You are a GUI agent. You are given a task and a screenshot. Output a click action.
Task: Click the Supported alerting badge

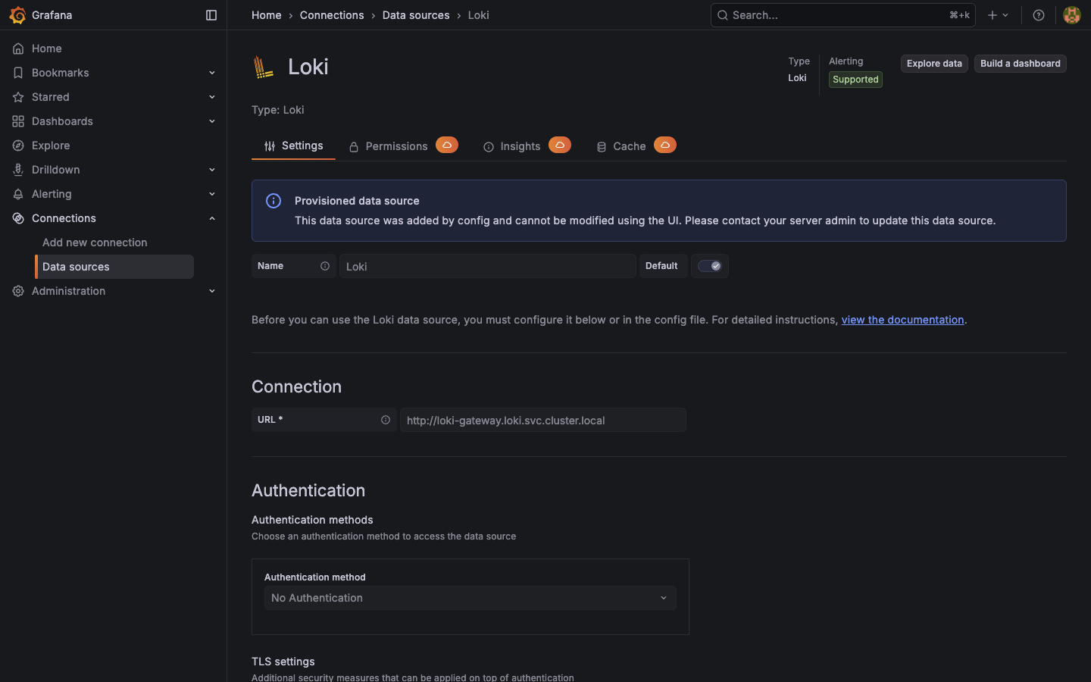(855, 80)
